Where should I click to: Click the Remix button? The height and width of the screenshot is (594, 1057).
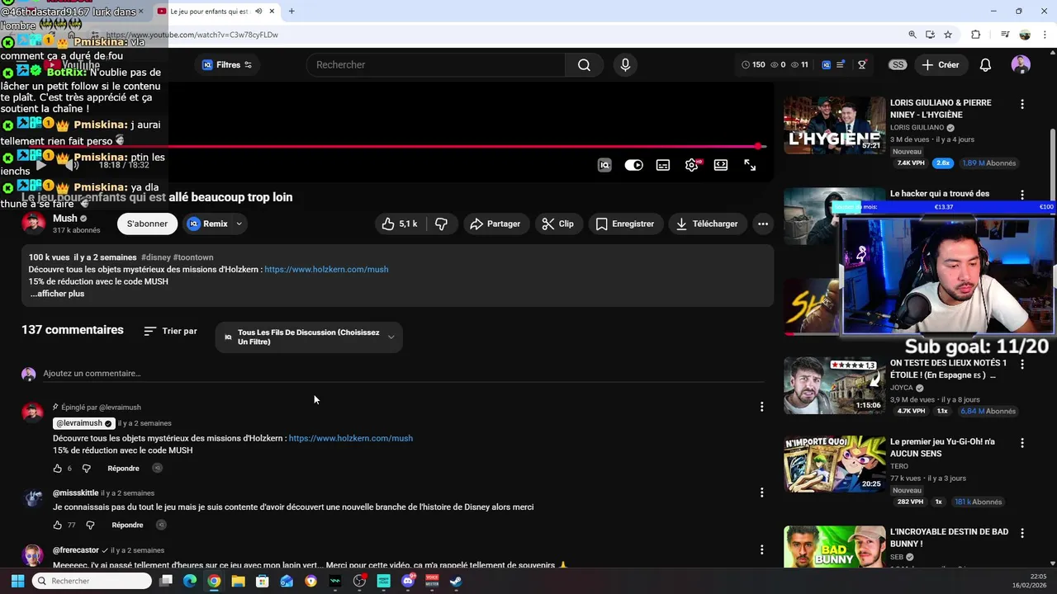click(207, 224)
